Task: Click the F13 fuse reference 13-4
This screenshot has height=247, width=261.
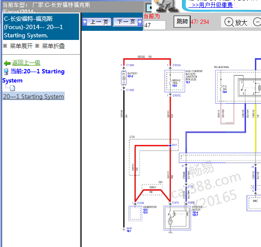Action: point(225,92)
